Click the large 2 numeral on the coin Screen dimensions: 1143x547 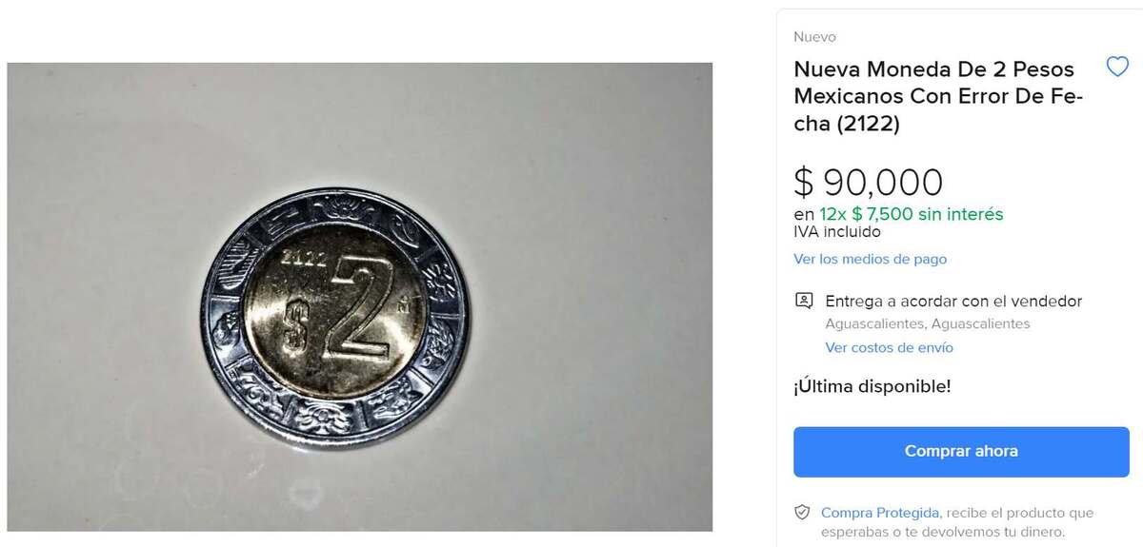tap(354, 305)
